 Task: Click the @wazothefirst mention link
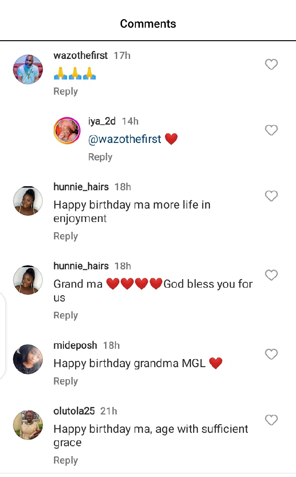125,139
